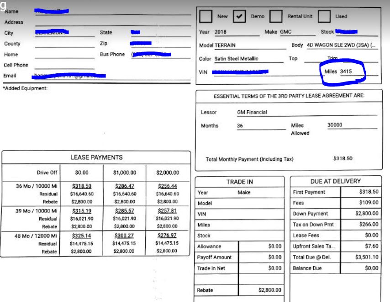The image size is (390, 302).
Task: Click residual $16,021.90 under $1,000.00 column
Action: 124,219
